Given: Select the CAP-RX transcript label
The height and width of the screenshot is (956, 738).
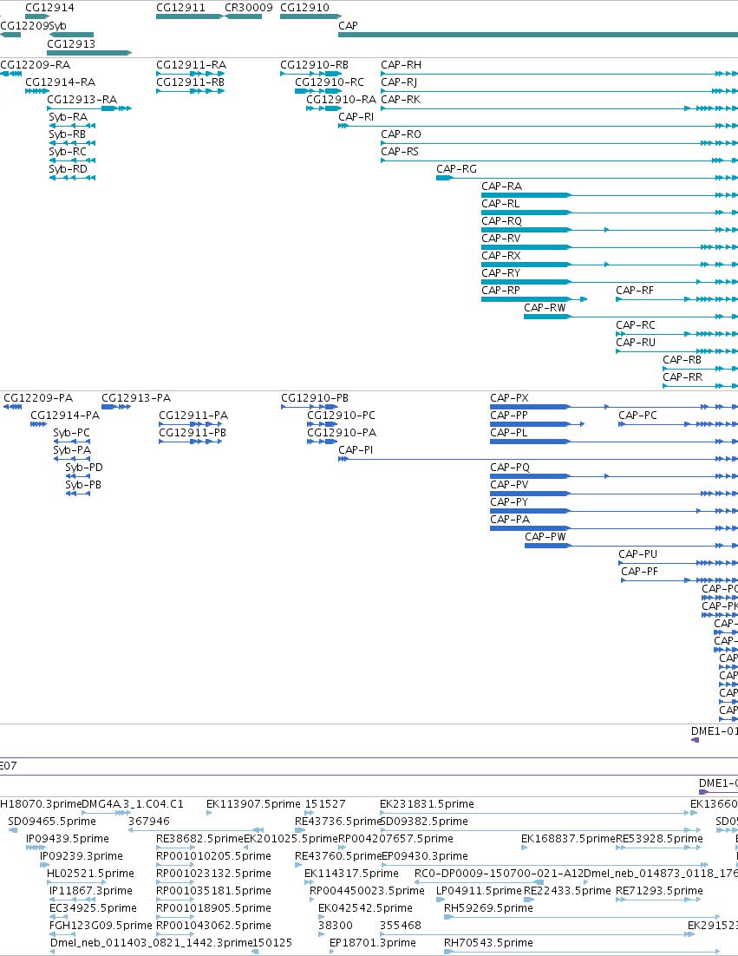Looking at the screenshot, I should pos(501,255).
